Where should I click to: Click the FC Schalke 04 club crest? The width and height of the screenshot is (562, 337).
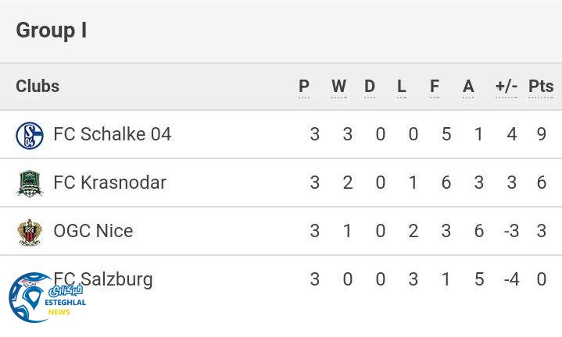click(30, 135)
